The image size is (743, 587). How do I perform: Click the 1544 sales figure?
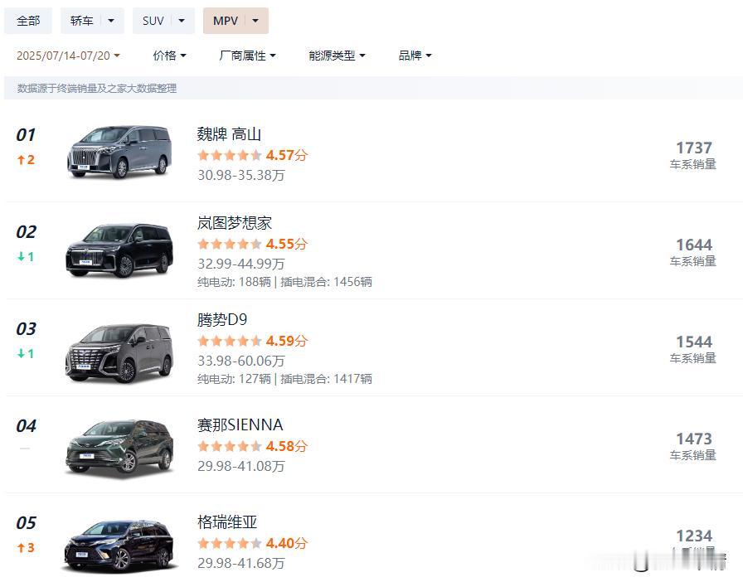(x=694, y=342)
